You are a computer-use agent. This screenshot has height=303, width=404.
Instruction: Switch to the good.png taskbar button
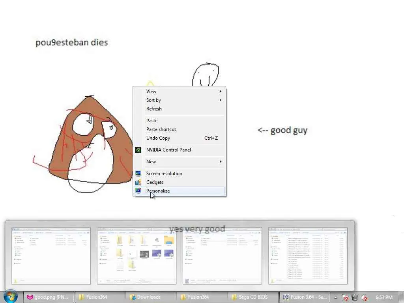tap(49, 297)
